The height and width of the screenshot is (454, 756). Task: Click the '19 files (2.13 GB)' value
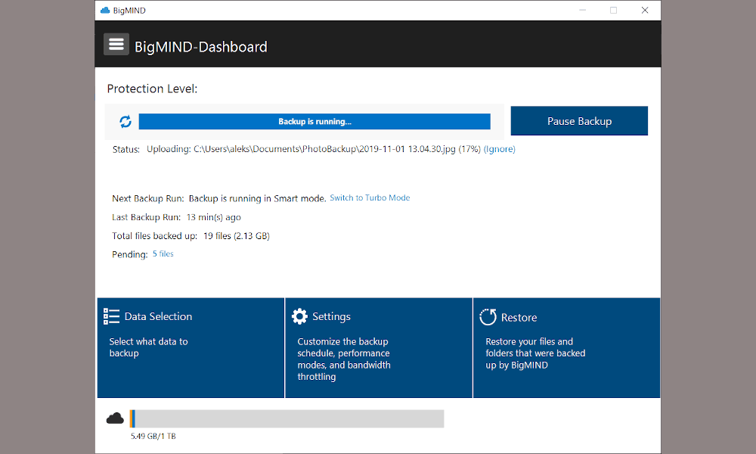pyautogui.click(x=236, y=236)
